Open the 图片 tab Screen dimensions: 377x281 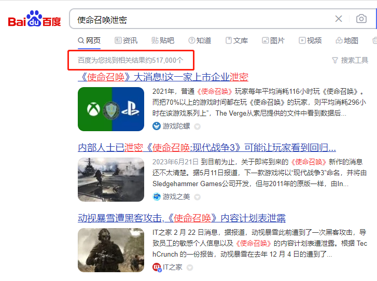tap(273, 40)
